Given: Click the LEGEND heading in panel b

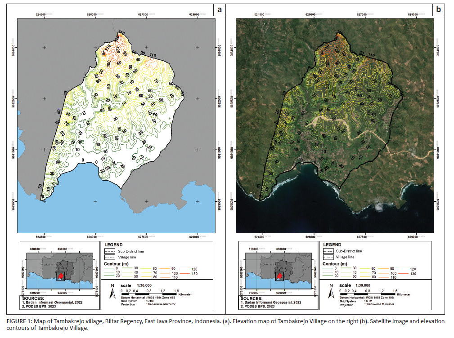Looking at the screenshot, I should 332,245.
